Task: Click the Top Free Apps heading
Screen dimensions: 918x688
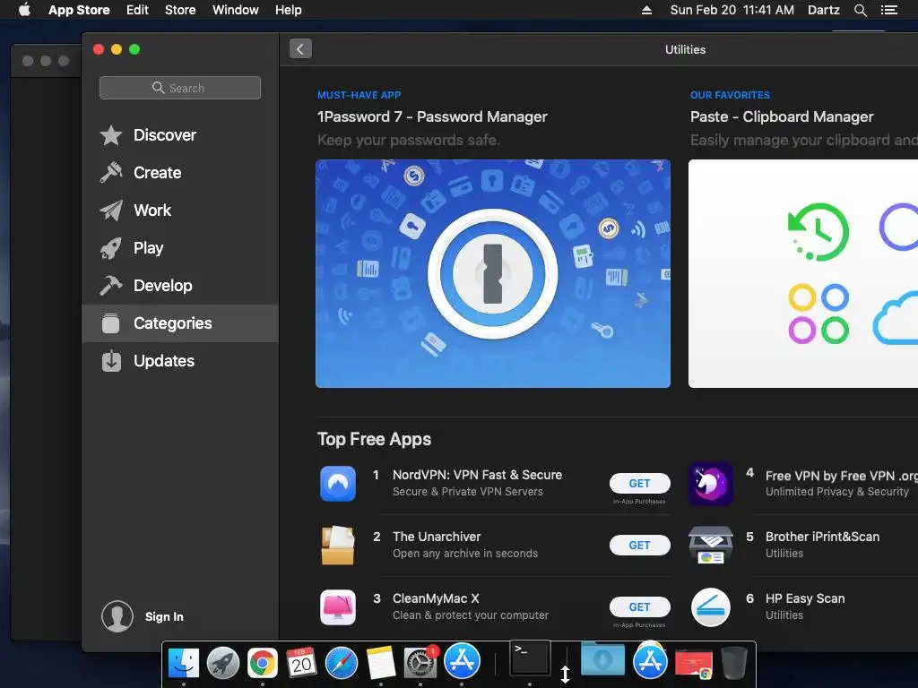Action: click(374, 439)
